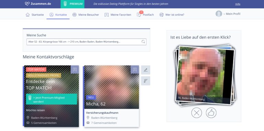This screenshot has height=131, width=264.
Task: Bookmark the Top Match card
Action: pos(75,69)
